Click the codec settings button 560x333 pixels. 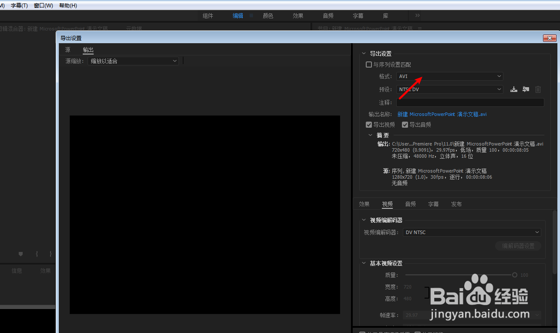(518, 245)
